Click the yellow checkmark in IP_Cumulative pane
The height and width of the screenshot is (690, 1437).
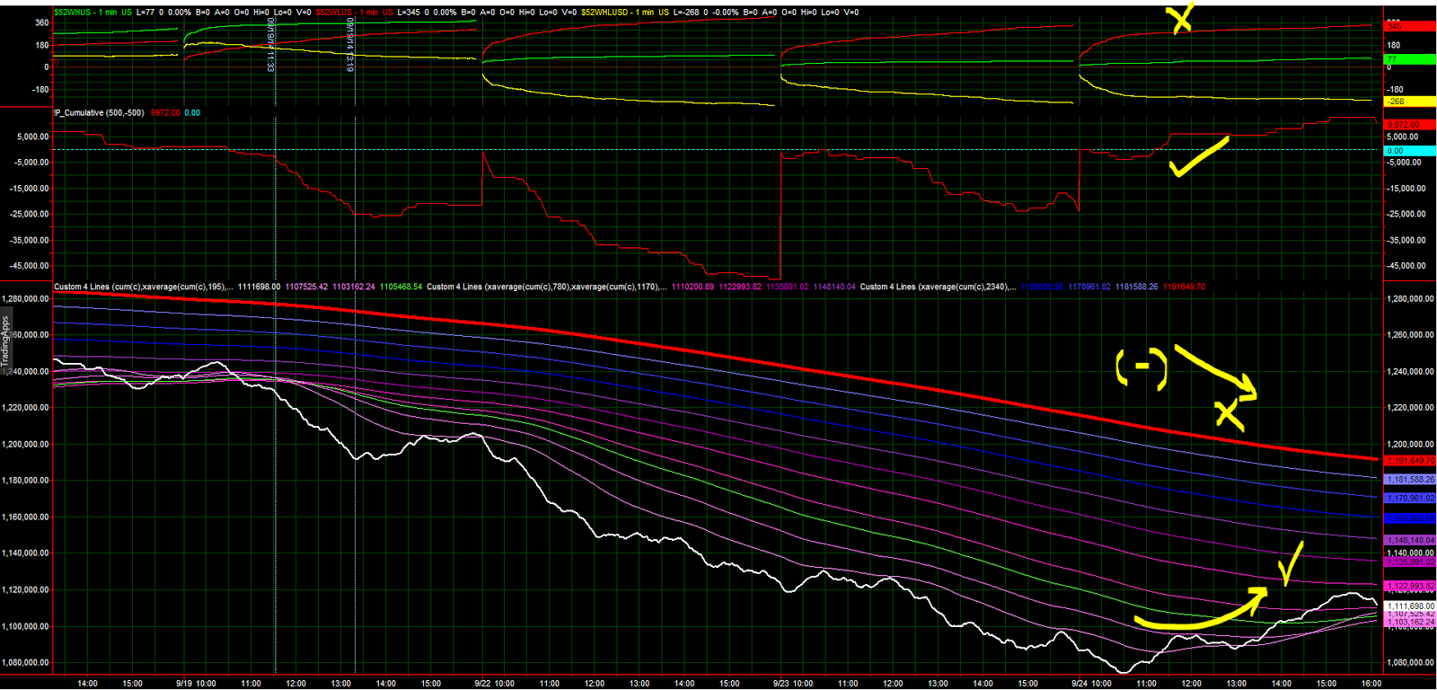1199,157
